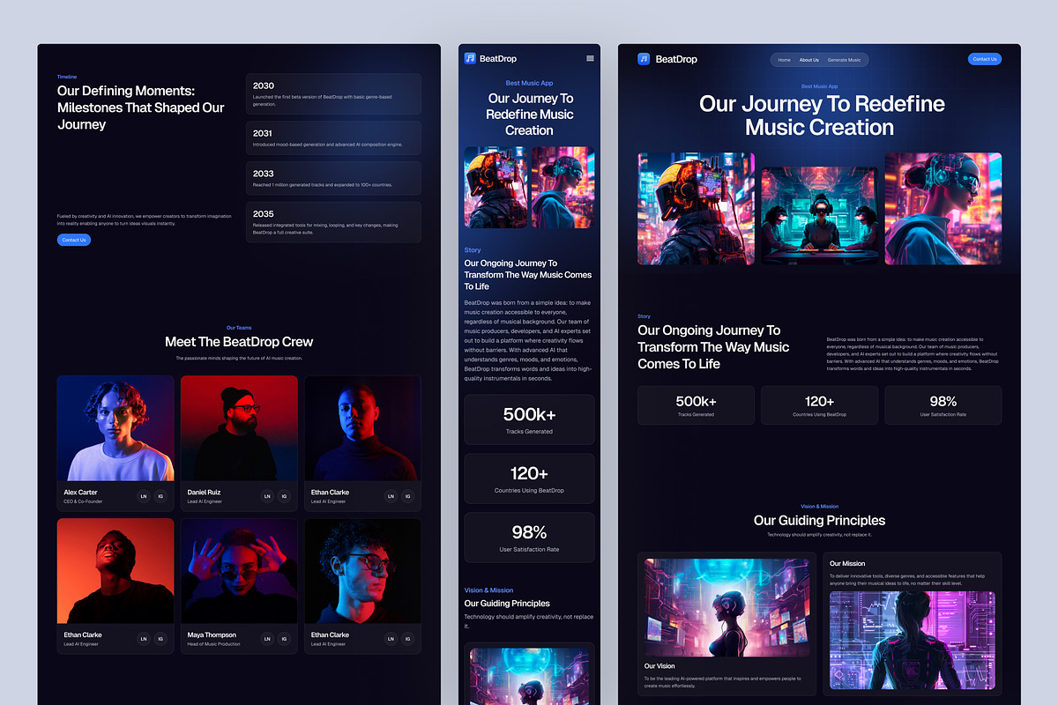
Task: Open Generate Music in the desktop navigation
Action: pos(844,60)
